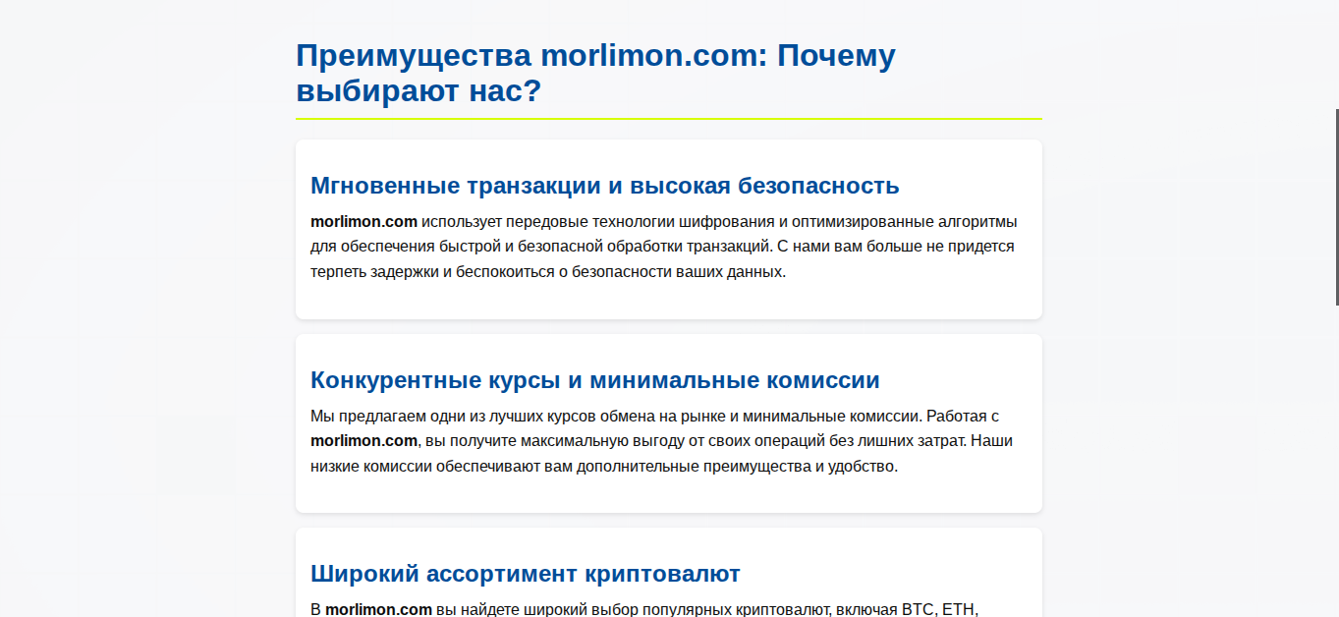Screen dimensions: 1339x617
Task: Click bold 'morlimon.com' starting the transactions paragraph
Action: (363, 221)
